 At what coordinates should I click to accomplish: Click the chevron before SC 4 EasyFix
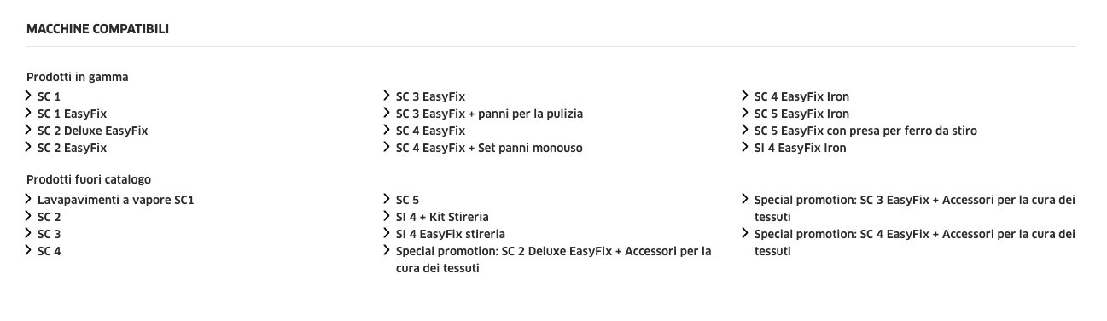[388, 131]
